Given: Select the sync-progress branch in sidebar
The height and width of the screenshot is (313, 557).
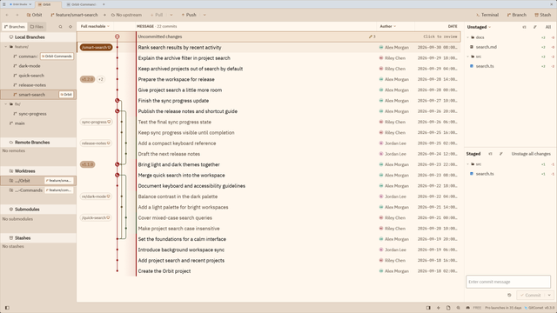Looking at the screenshot, I should (38, 114).
